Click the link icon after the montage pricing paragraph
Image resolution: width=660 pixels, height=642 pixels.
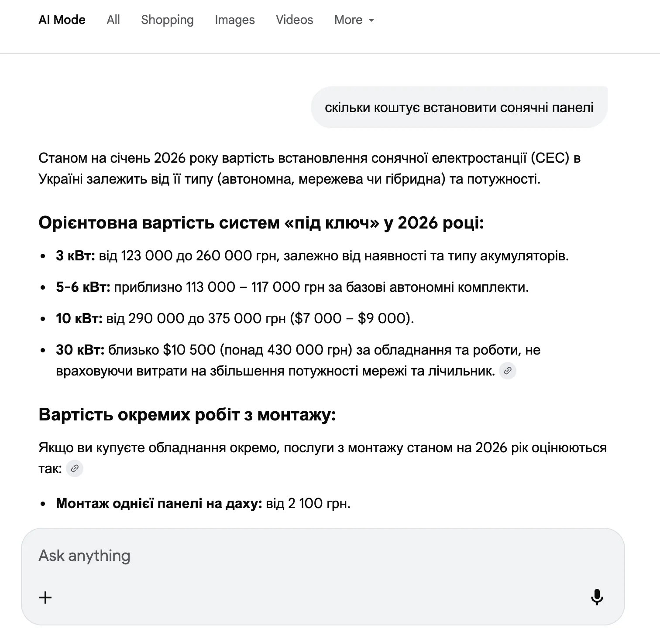(74, 468)
